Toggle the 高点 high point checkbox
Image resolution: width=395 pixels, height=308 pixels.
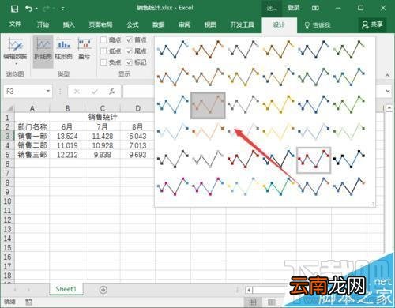[103, 40]
